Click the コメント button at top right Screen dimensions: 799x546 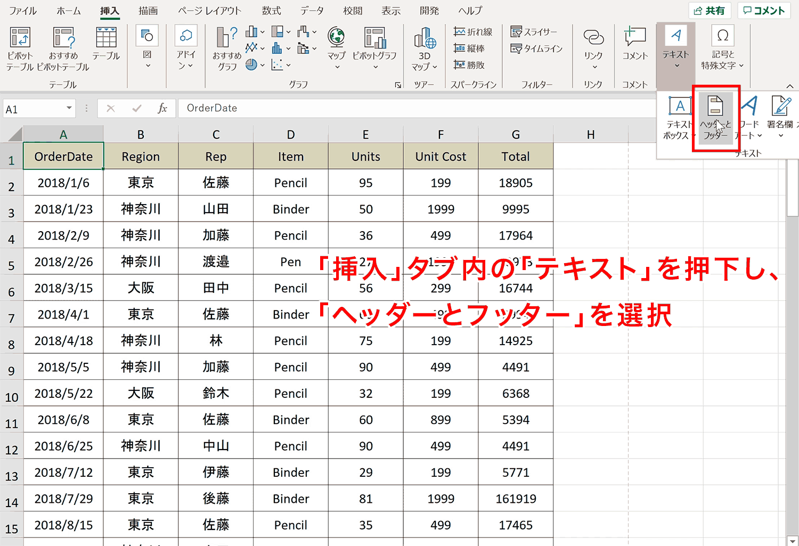click(764, 11)
